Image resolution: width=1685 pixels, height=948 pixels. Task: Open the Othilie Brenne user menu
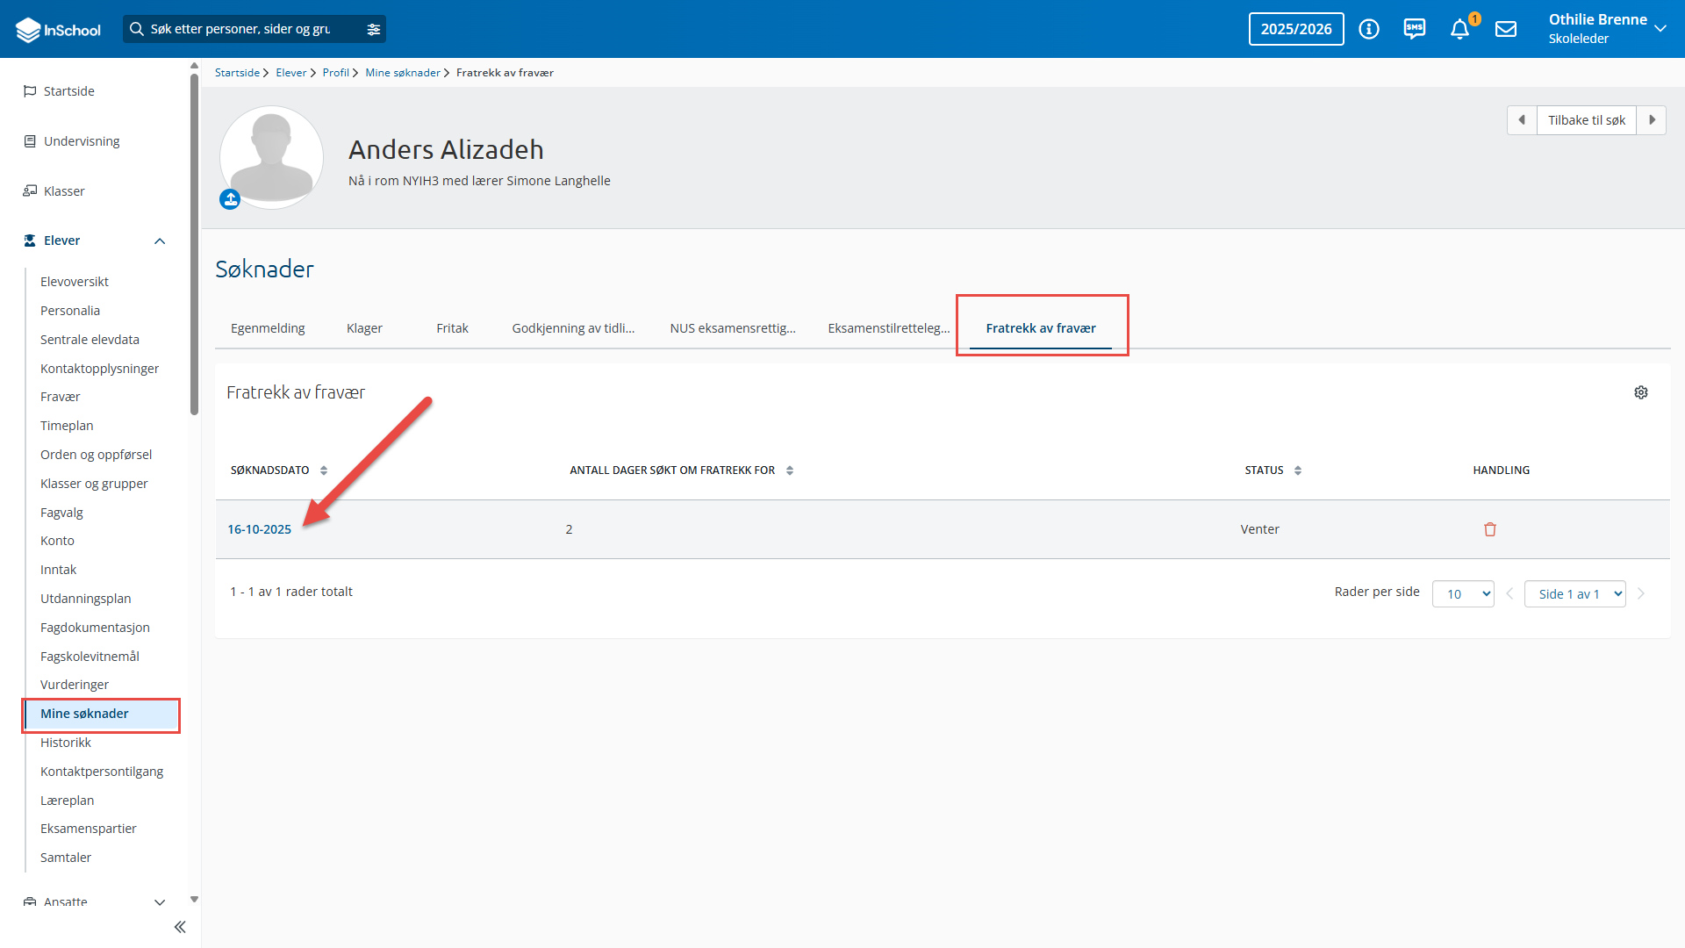click(1608, 29)
